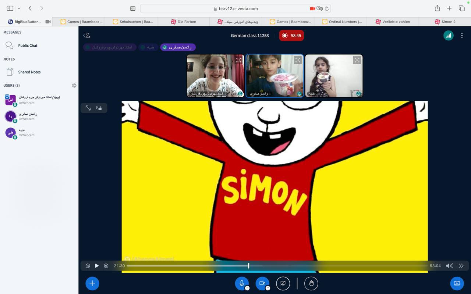Image resolution: width=471 pixels, height=294 pixels.
Task: Toggle screen sharing
Action: (283, 283)
